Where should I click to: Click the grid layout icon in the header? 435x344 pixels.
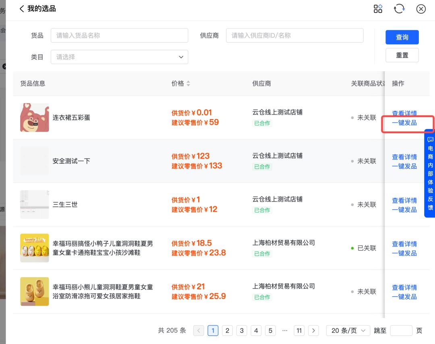tap(378, 8)
